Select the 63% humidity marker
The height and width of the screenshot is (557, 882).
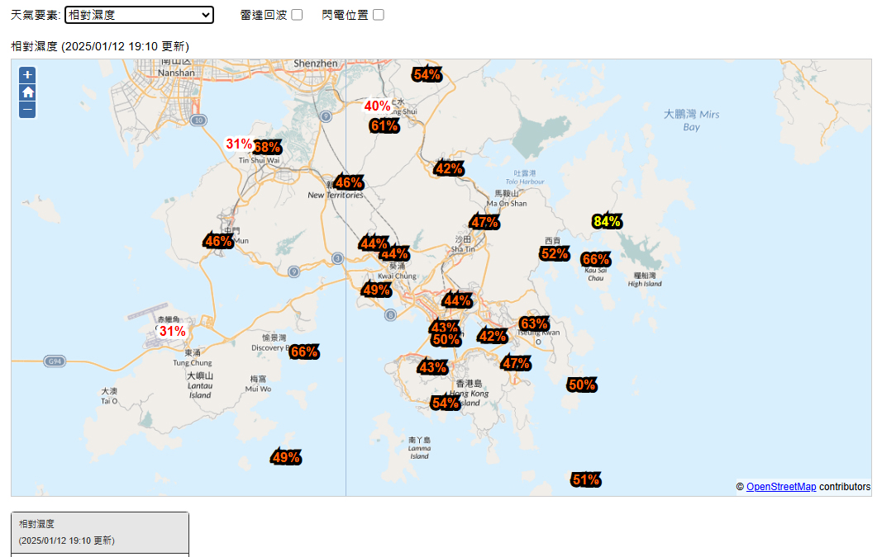pyautogui.click(x=533, y=323)
